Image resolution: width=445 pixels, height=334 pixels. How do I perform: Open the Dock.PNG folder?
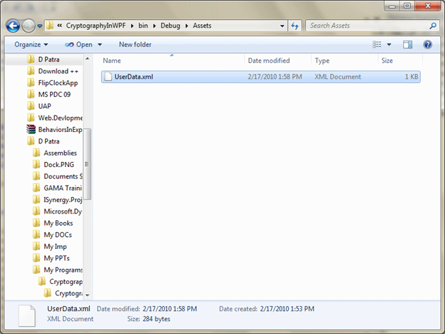[x=58, y=164]
